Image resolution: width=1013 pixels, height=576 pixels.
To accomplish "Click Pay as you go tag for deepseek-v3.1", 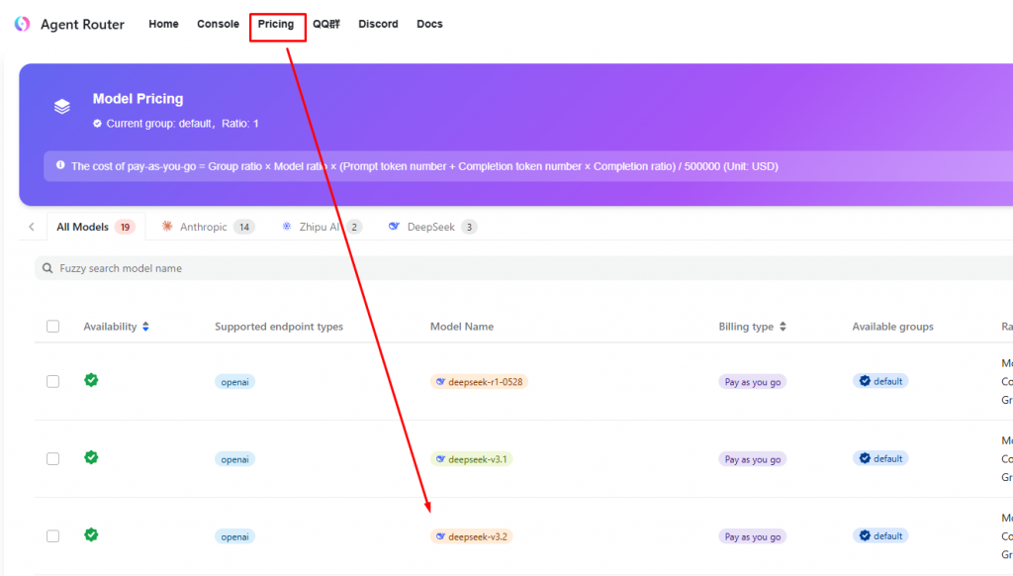I will coord(753,459).
